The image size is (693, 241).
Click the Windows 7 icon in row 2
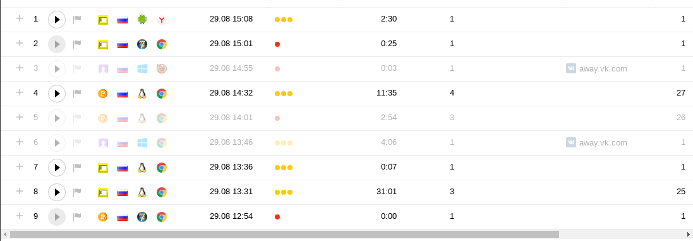click(x=142, y=44)
